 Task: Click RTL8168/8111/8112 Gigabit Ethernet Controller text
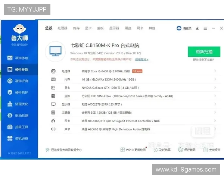121,121
